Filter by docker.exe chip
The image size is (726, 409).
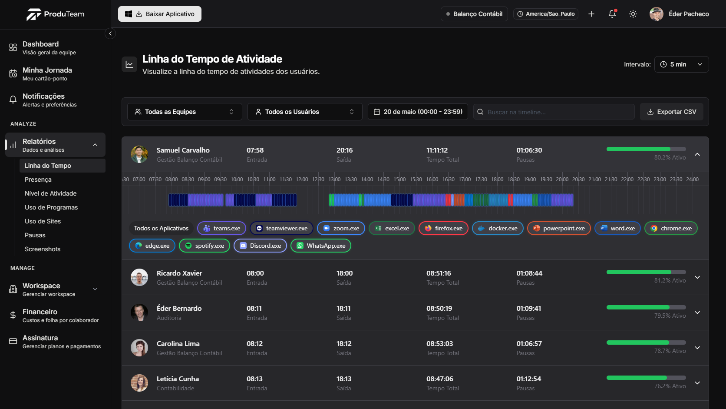[498, 228]
